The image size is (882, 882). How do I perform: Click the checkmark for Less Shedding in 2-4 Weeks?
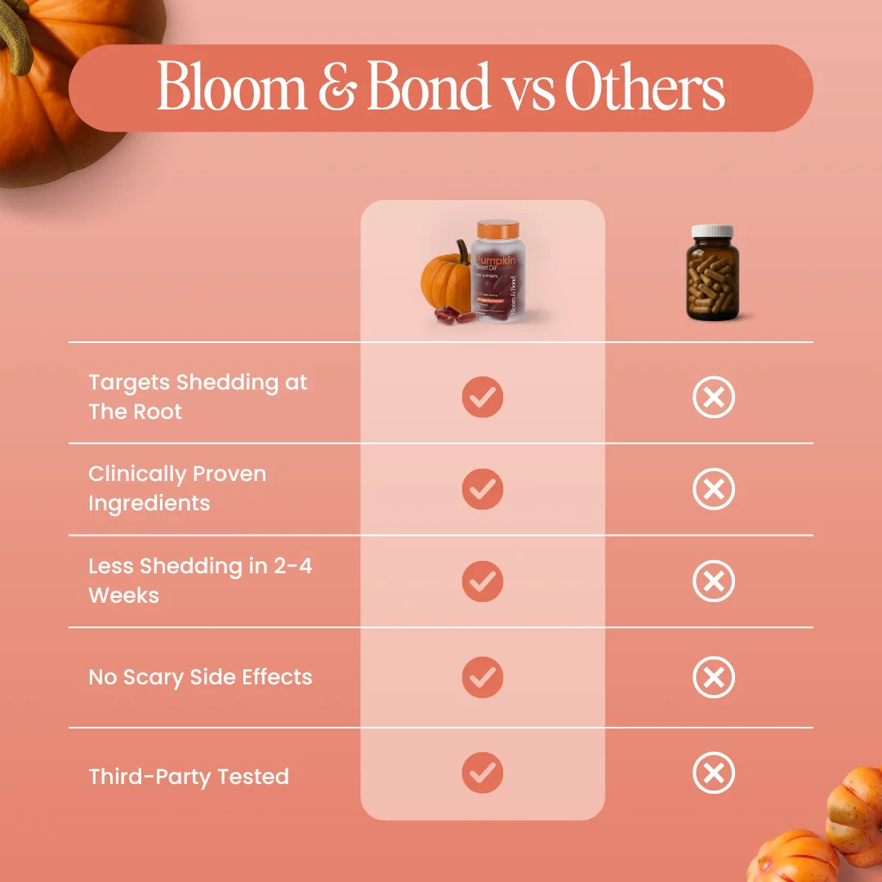[483, 581]
